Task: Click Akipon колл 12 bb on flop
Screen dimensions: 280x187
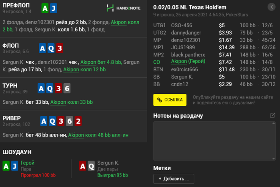Action: tap(84, 70)
